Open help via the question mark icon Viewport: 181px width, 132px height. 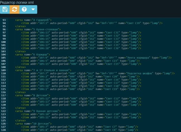[x=24, y=9]
